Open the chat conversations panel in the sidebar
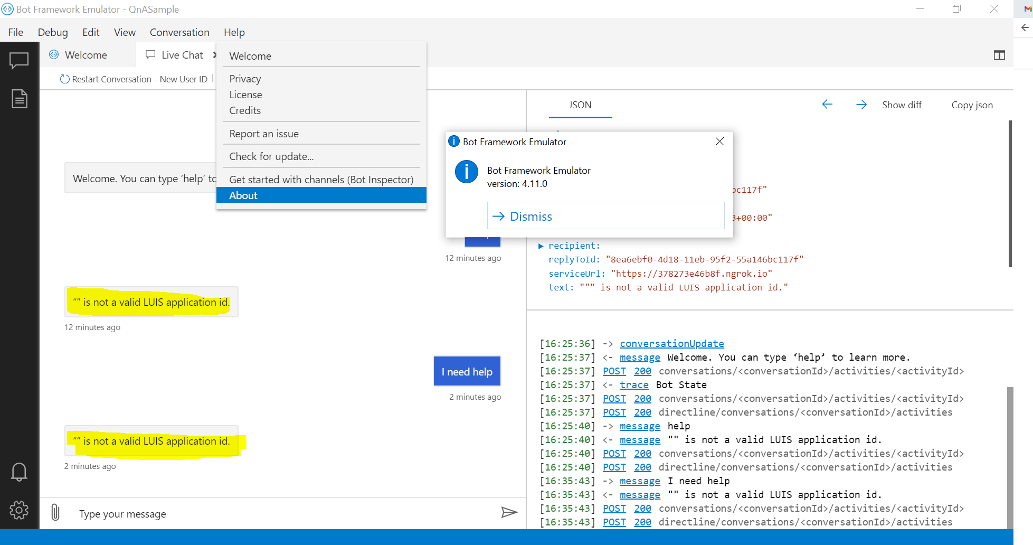 [19, 60]
